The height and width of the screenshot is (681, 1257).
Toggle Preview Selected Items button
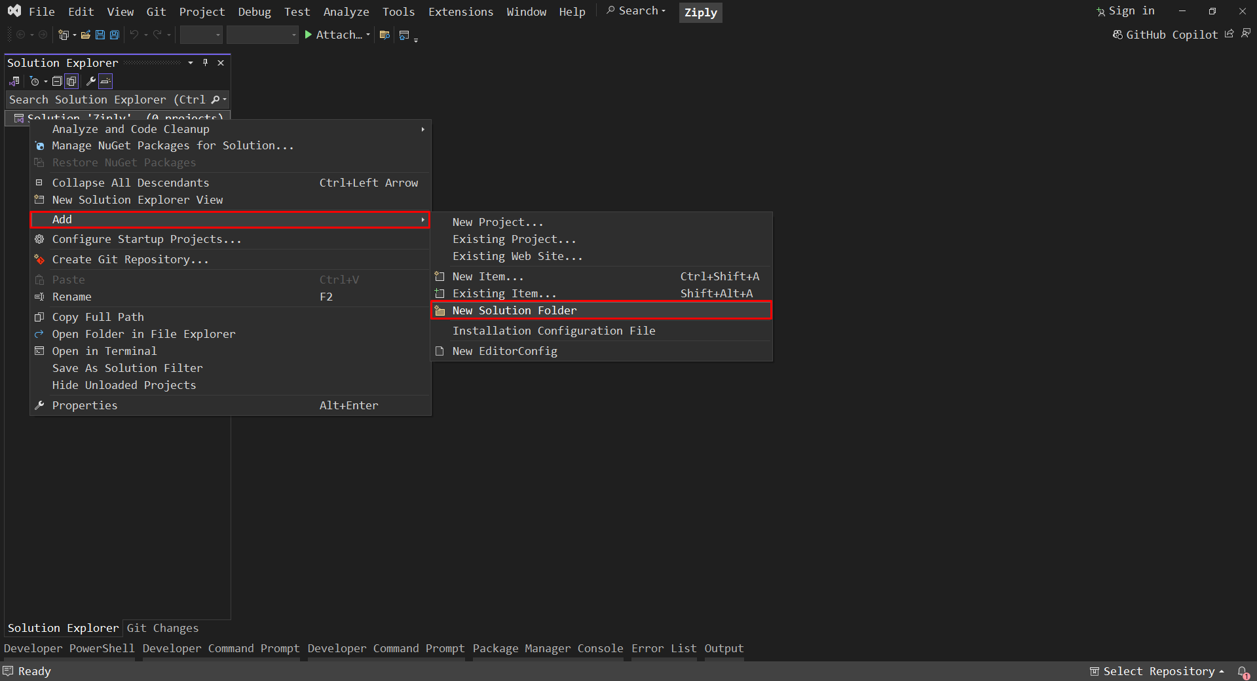[105, 81]
